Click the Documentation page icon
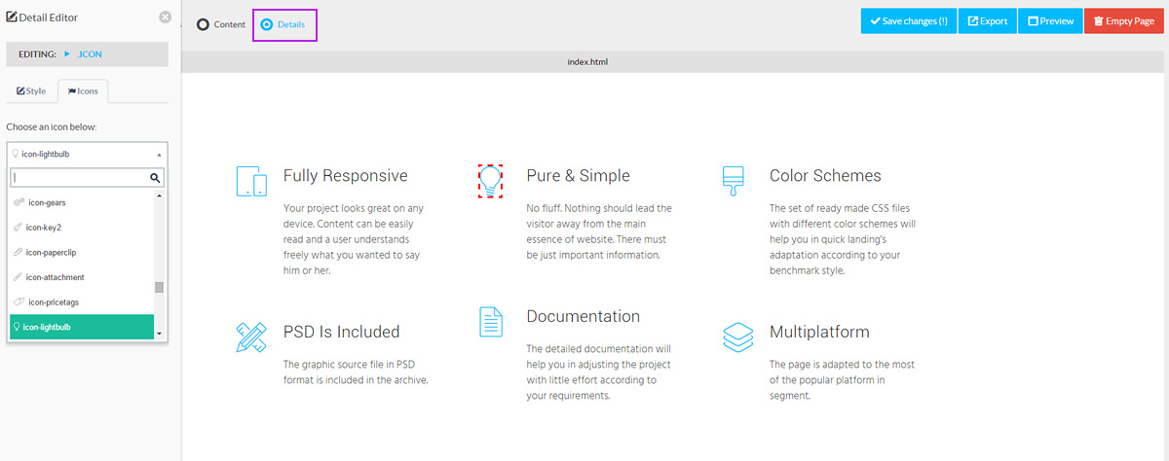This screenshot has height=461, width=1169. pos(491,322)
